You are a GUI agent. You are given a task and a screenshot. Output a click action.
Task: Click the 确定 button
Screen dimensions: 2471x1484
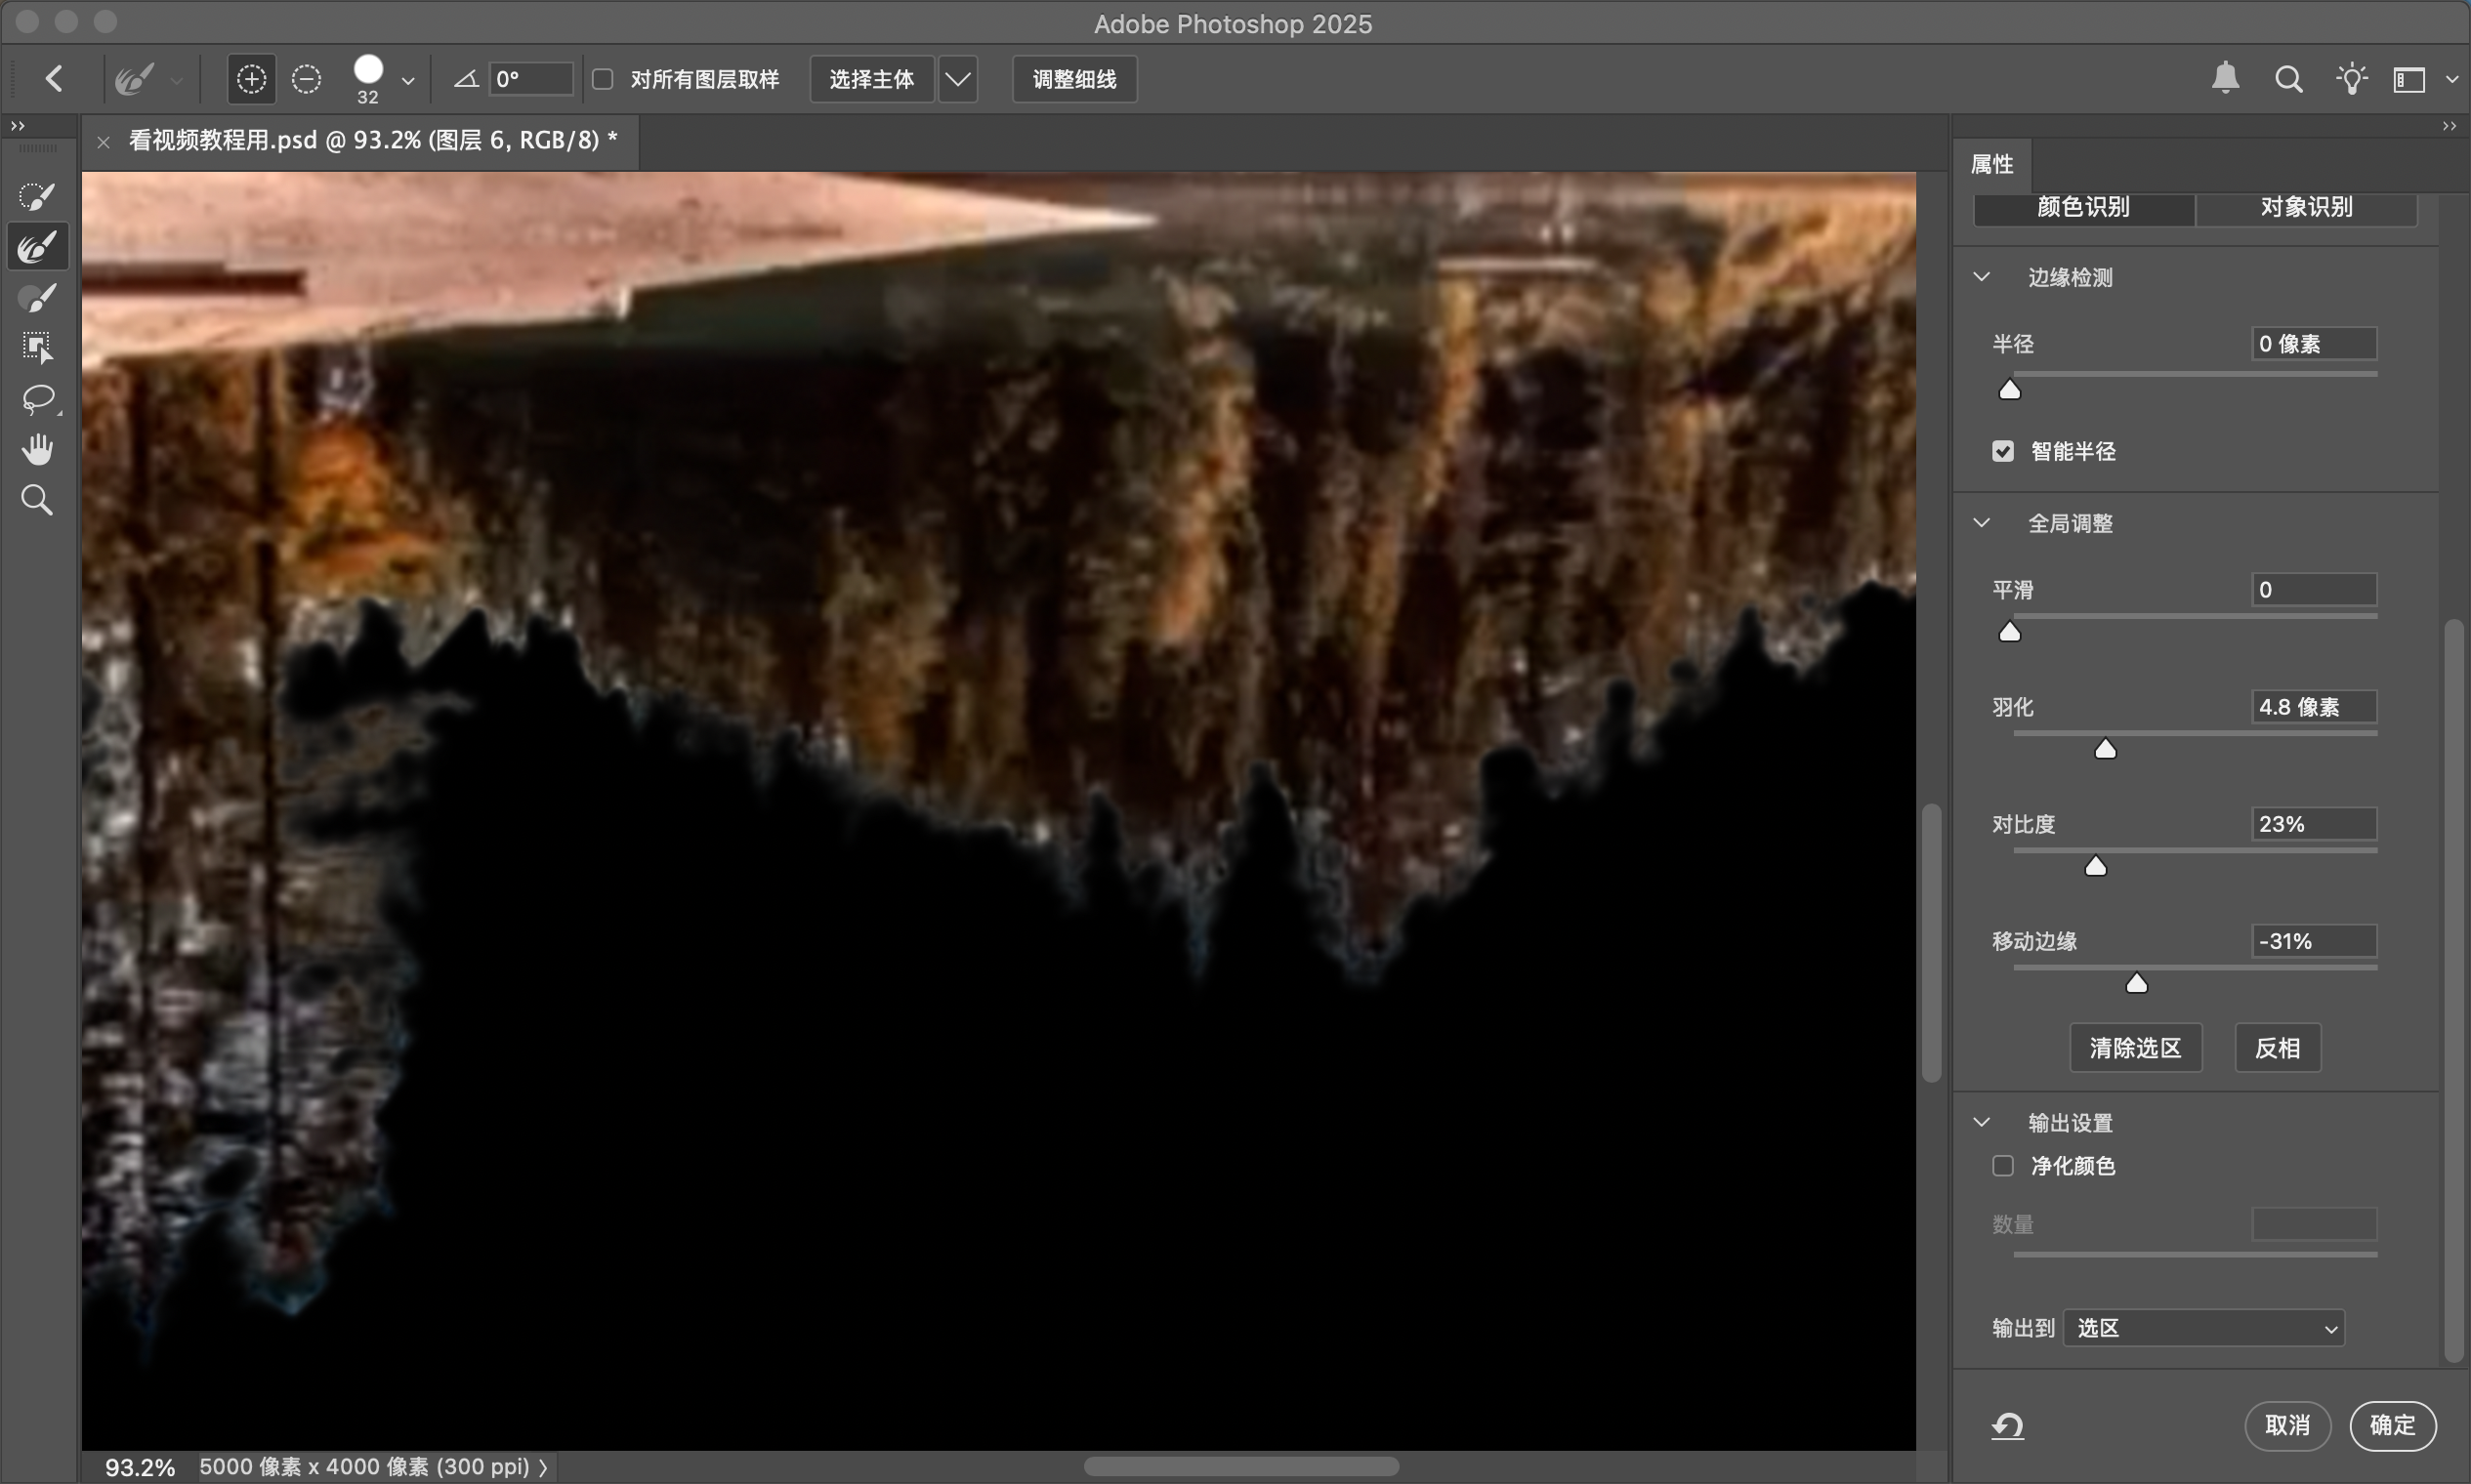click(2392, 1425)
